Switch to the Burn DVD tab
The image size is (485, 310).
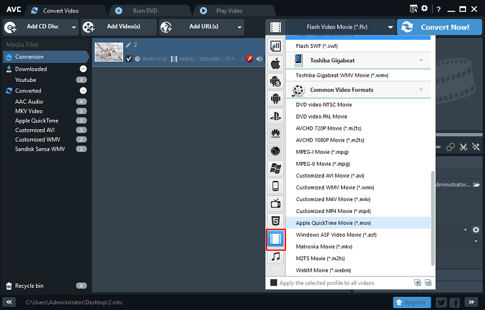(x=145, y=11)
